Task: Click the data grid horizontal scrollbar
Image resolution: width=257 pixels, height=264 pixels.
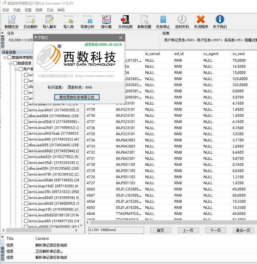Action: click(173, 223)
